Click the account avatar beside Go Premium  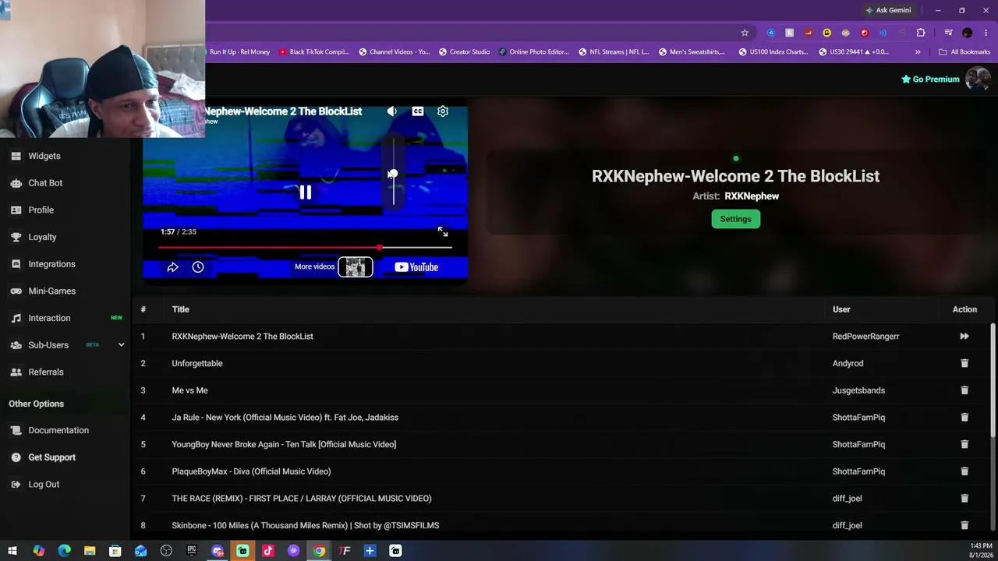pyautogui.click(x=978, y=79)
